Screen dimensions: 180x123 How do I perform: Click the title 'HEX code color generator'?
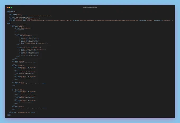tap(21, 17)
